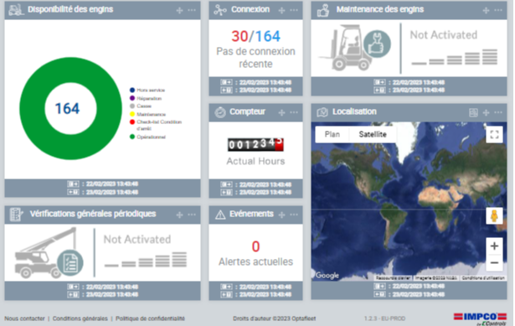The image size is (515, 326).
Task: Click the IMPCO logo in the footer
Action: pyautogui.click(x=480, y=318)
